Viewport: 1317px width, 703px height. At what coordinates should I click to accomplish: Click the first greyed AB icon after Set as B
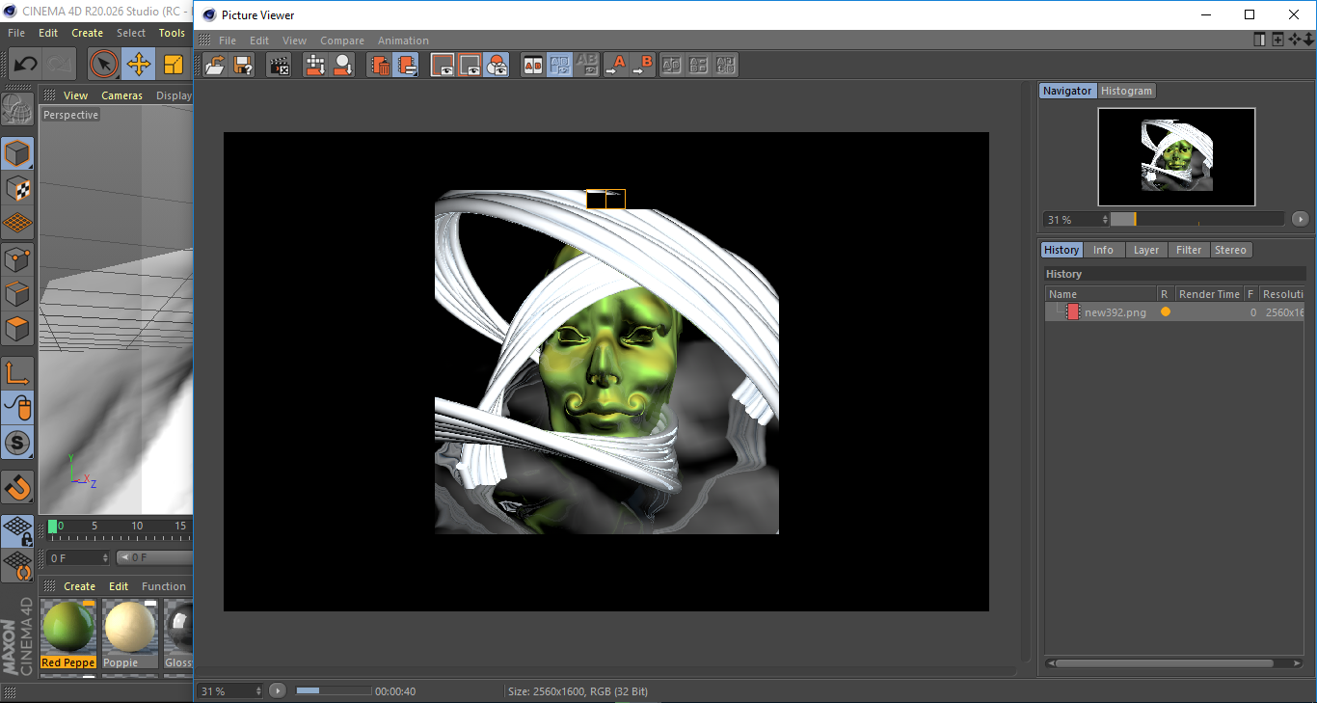click(672, 66)
